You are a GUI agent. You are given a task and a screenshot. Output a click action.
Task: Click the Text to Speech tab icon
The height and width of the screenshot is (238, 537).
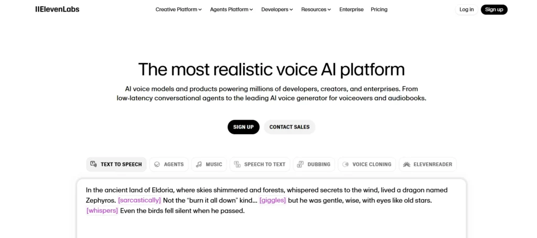click(93, 164)
